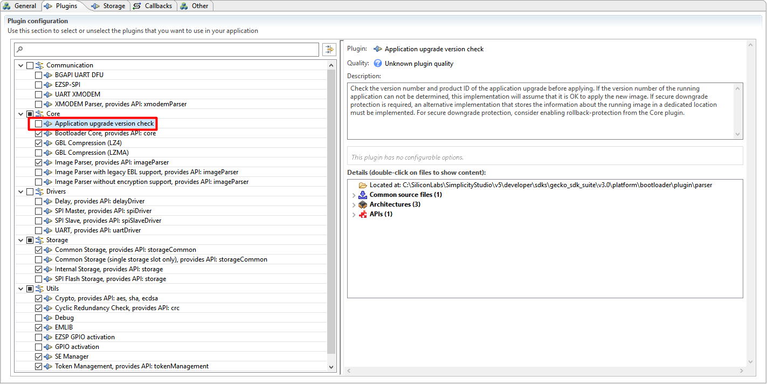The height and width of the screenshot is (384, 767).
Task: Collapse the Communication group
Action: [x=21, y=65]
